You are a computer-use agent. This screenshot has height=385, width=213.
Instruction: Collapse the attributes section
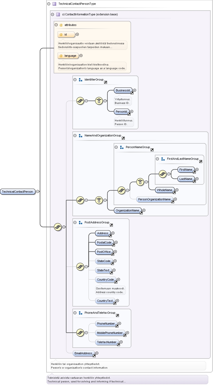tap(56, 25)
